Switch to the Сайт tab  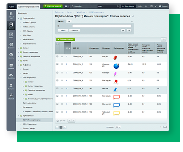pyautogui.click(x=12, y=7)
